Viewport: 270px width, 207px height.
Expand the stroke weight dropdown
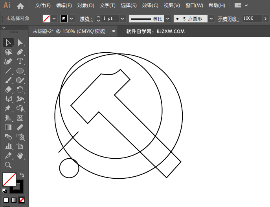[123, 18]
